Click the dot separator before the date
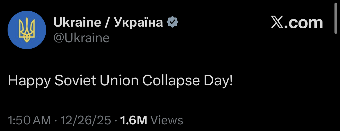 pyautogui.click(x=55, y=120)
